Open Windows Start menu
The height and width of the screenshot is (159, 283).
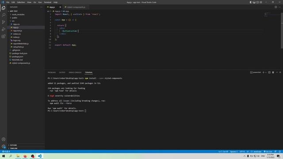(x=4, y=156)
